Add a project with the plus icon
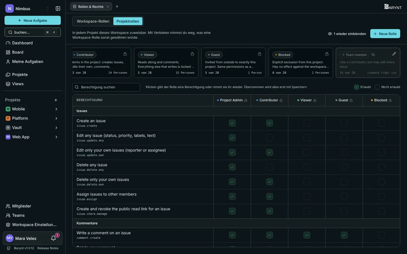This screenshot has height=254, width=407. pos(56,100)
